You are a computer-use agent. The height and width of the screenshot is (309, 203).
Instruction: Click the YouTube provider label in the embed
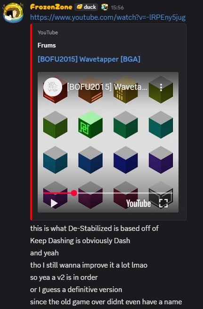(x=48, y=32)
